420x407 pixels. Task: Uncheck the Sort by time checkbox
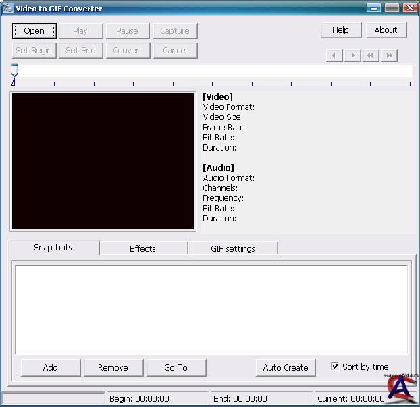334,366
